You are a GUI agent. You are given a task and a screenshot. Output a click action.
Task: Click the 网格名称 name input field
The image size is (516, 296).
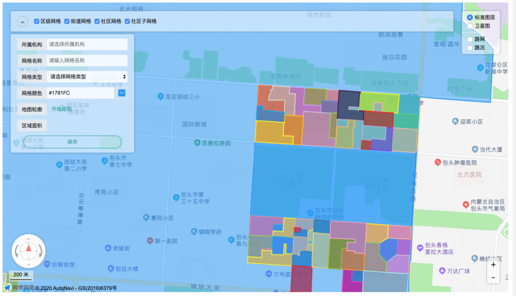tap(86, 60)
